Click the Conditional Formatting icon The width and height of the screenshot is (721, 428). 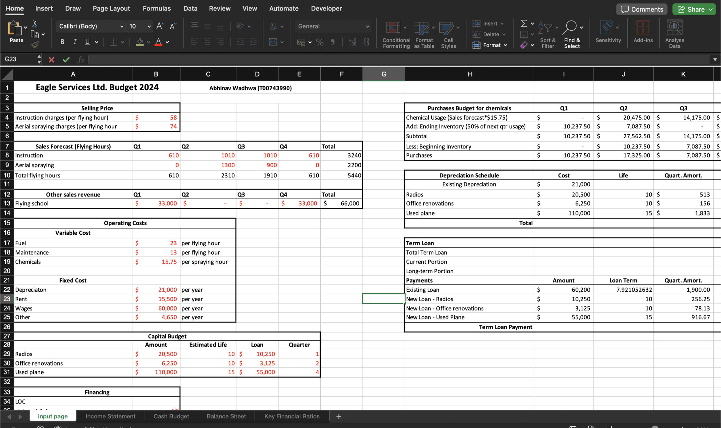click(393, 28)
